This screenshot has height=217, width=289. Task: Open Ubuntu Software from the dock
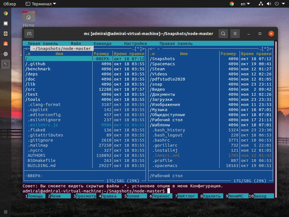[x=5, y=44]
